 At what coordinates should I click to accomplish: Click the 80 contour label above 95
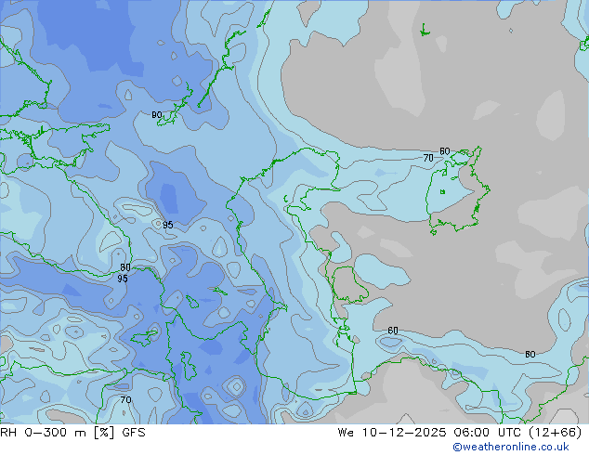point(125,267)
